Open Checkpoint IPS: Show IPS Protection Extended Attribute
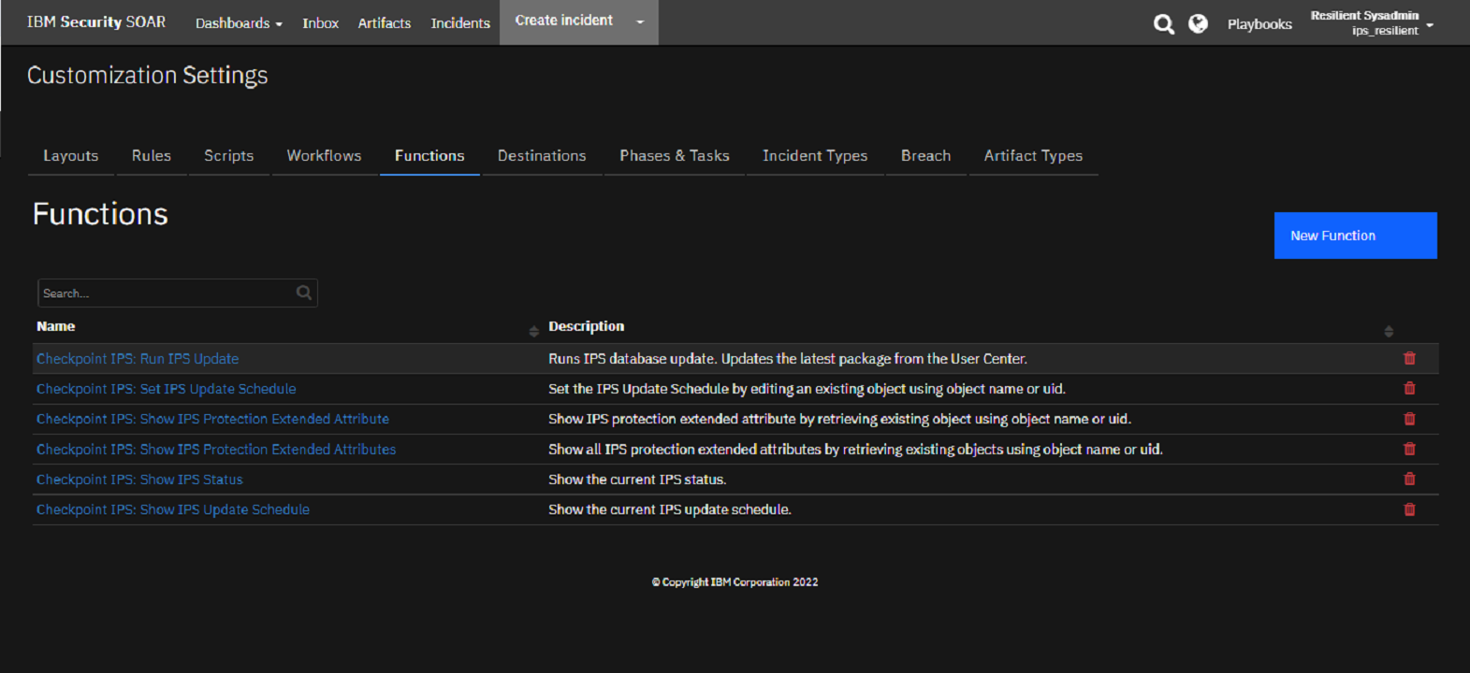1470x673 pixels. [212, 419]
